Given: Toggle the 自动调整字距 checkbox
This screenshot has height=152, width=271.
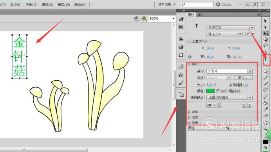Looking at the screenshot, I should pyautogui.click(x=218, y=91).
